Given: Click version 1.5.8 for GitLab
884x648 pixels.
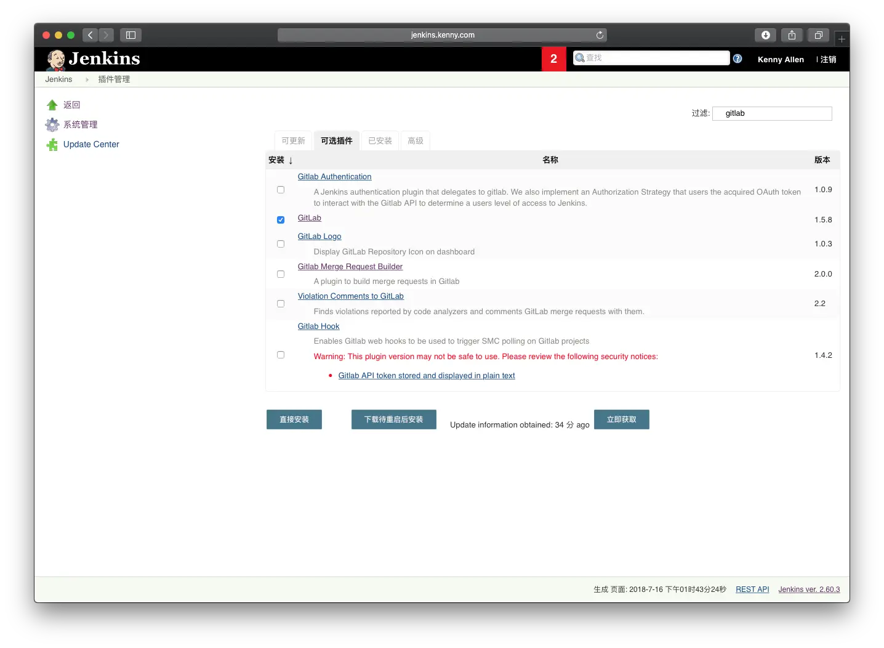Looking at the screenshot, I should coord(823,220).
